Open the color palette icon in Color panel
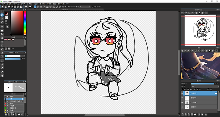 7,27
